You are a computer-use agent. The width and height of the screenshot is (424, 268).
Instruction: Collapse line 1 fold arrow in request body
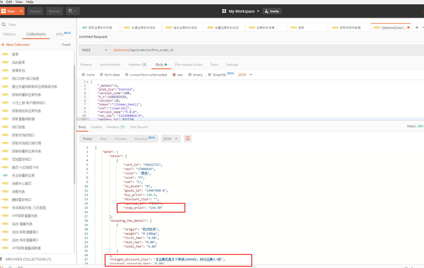87,82
